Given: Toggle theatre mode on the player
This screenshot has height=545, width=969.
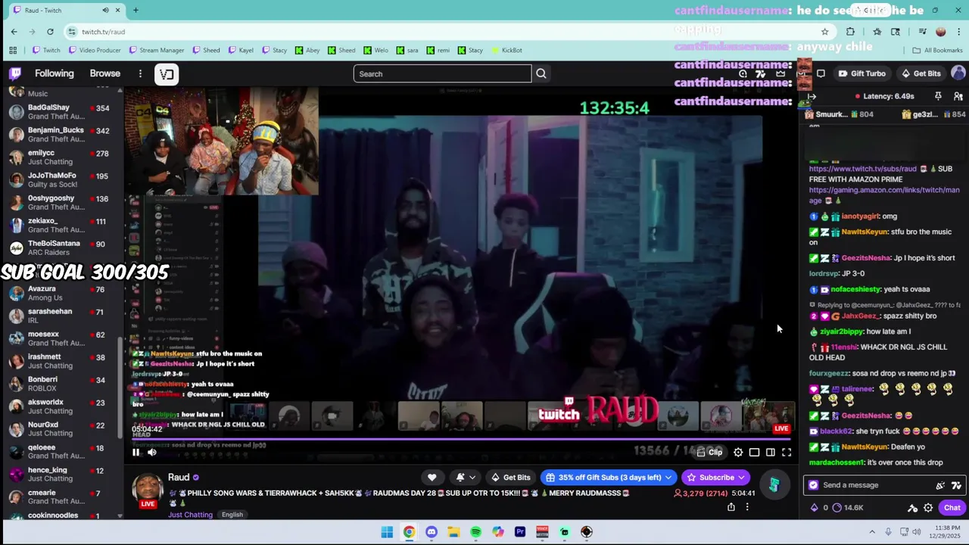Looking at the screenshot, I should [771, 453].
